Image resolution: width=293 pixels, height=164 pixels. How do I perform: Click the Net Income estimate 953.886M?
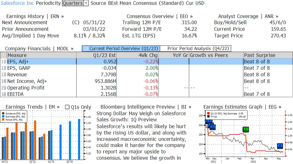coord(105,81)
